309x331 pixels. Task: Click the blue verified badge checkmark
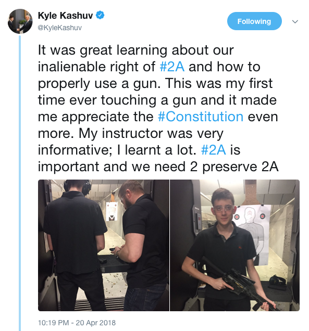100,15
